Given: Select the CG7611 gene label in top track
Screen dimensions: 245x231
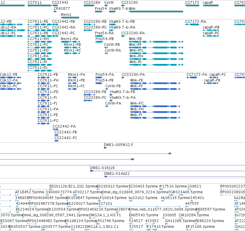Looking at the screenshot, I should [x=35, y=3].
